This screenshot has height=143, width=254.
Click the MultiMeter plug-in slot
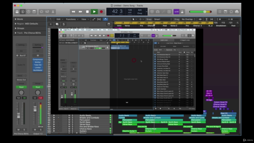[x=38, y=70]
